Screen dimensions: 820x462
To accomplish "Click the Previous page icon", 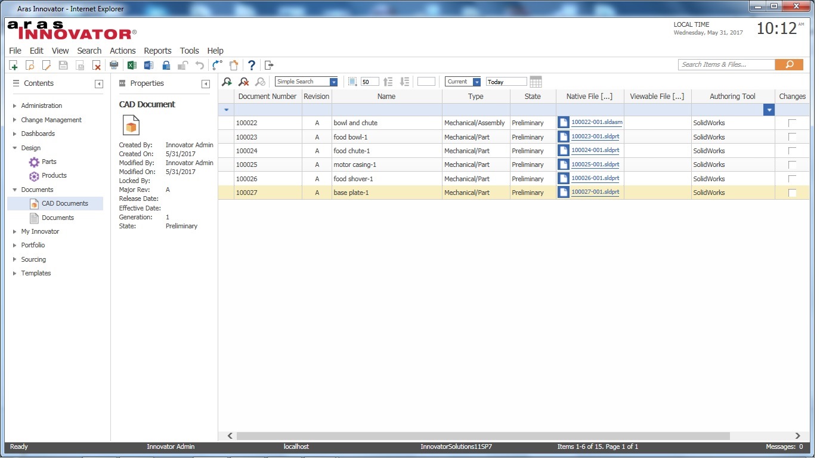I will pyautogui.click(x=388, y=82).
